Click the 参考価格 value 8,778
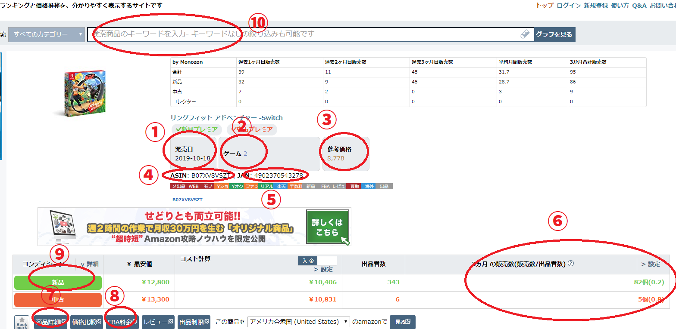Image resolution: width=676 pixels, height=329 pixels. 336,158
